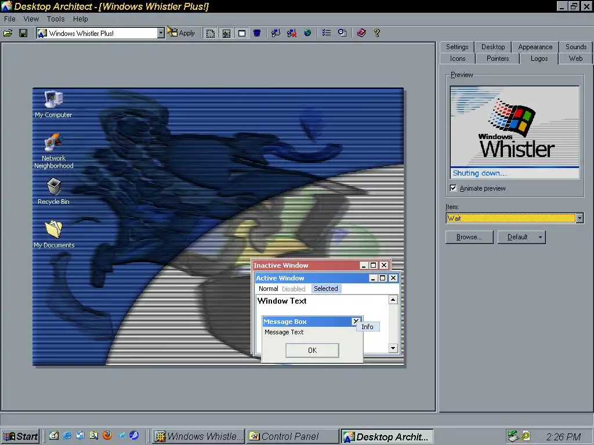Click the Whistler logo preview image

(x=515, y=132)
